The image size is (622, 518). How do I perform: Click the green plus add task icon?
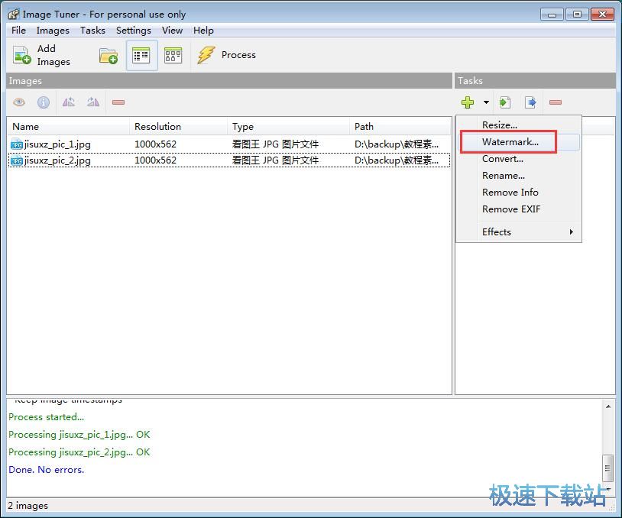tap(468, 102)
